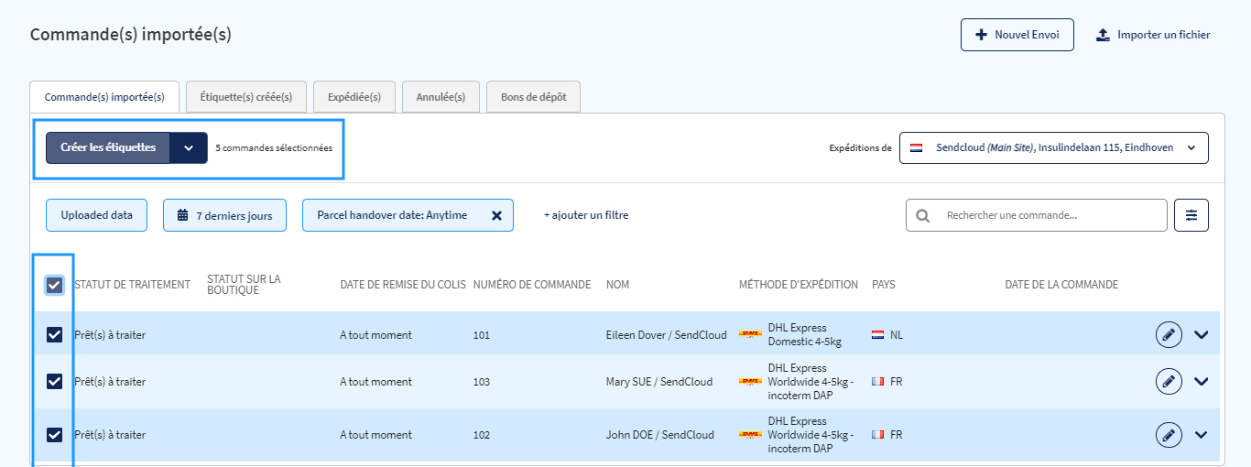Click the Uploaded data filter button
The image size is (1251, 467).
(96, 215)
